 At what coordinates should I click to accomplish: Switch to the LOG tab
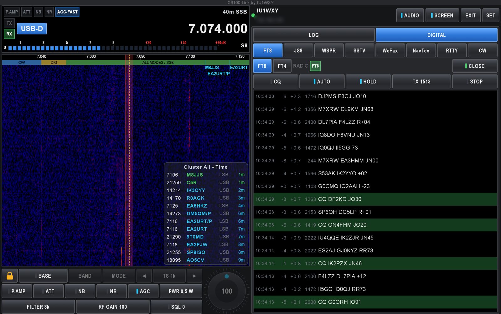tap(314, 35)
